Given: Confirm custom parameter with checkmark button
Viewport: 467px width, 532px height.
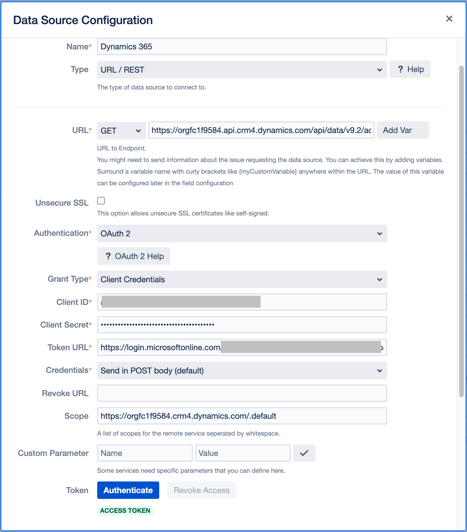Looking at the screenshot, I should pyautogui.click(x=304, y=453).
